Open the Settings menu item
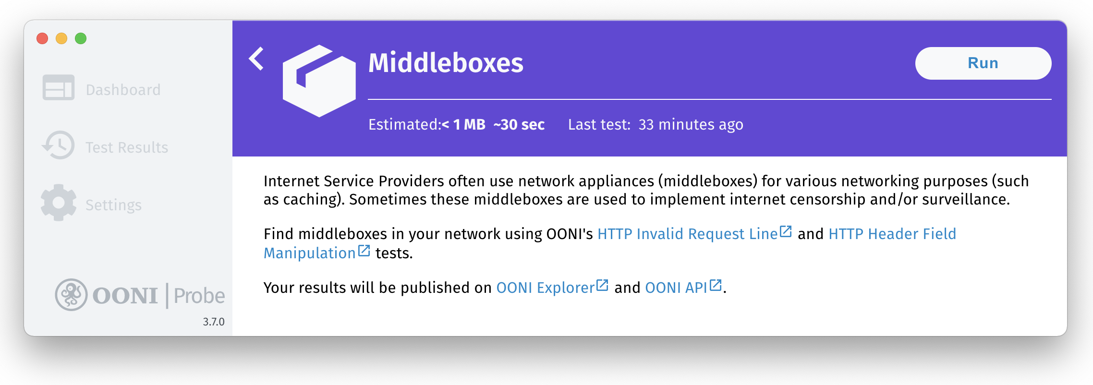 click(113, 205)
